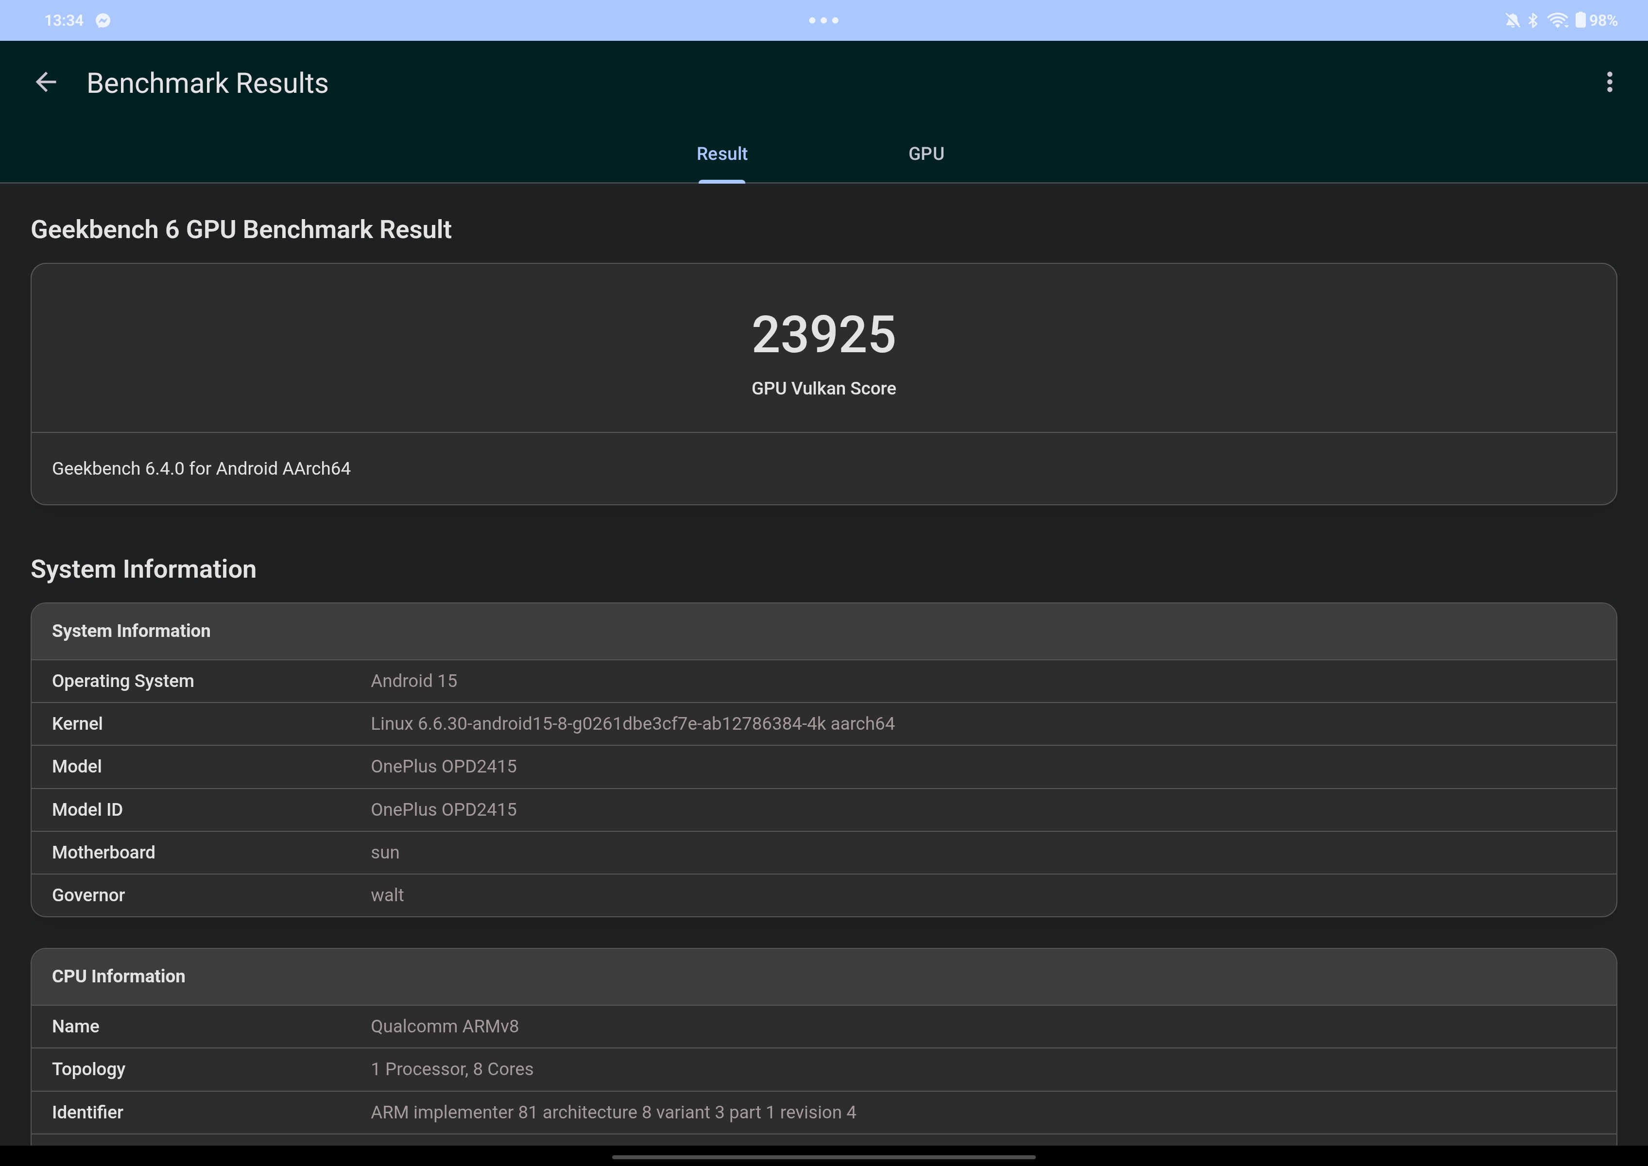Screen dimensions: 1648x1166
Task: Tap the Motherboard row label
Action: pyautogui.click(x=103, y=853)
